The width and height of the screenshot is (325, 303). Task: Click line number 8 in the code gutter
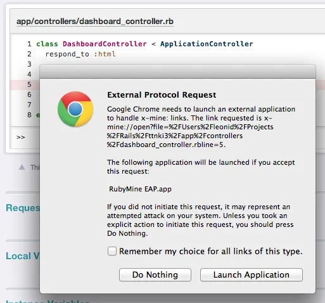[29, 115]
